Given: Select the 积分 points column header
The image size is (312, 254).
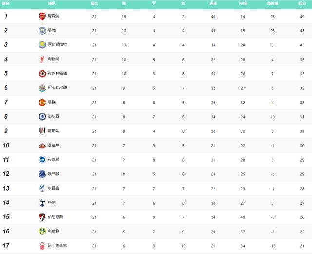Looking at the screenshot, I should point(302,3).
